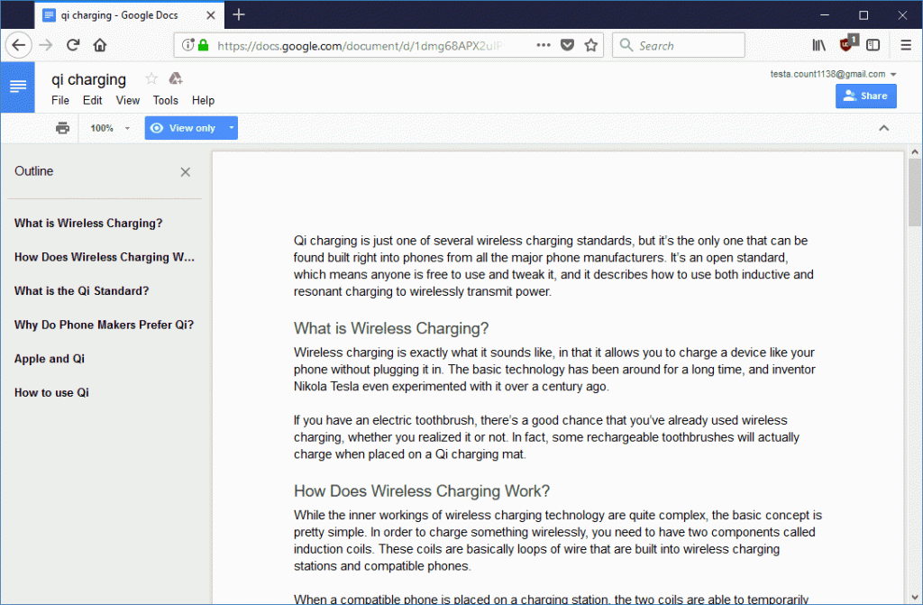Click the scrollbar up arrow
923x605 pixels.
click(914, 152)
